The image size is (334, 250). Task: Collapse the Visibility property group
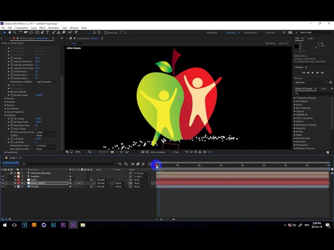click(x=5, y=115)
